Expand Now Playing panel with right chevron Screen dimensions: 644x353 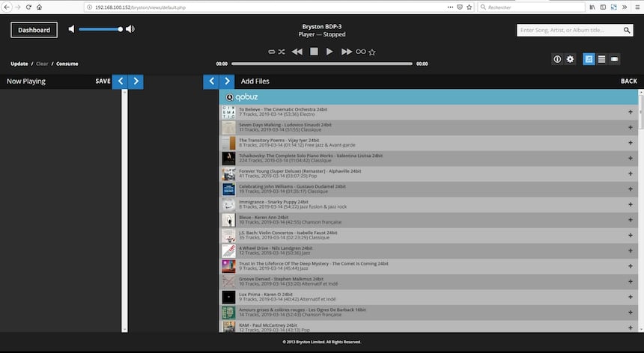pyautogui.click(x=136, y=82)
